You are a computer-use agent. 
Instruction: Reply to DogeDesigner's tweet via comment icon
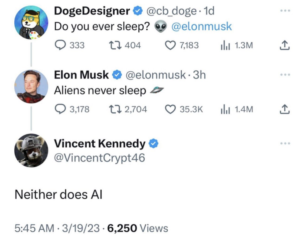[61, 45]
